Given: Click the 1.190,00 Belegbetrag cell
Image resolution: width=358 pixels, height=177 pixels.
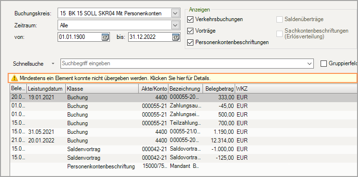Looking at the screenshot, I should (219, 132).
